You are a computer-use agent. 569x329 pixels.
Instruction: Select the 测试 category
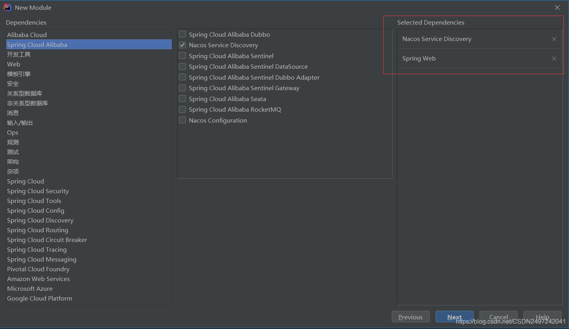click(x=89, y=152)
